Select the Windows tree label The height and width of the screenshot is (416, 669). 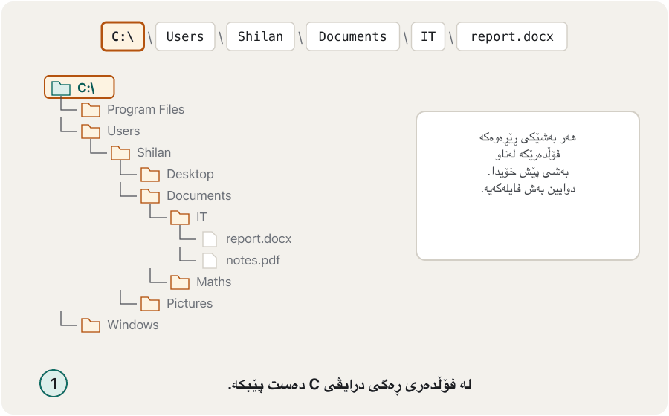point(133,325)
